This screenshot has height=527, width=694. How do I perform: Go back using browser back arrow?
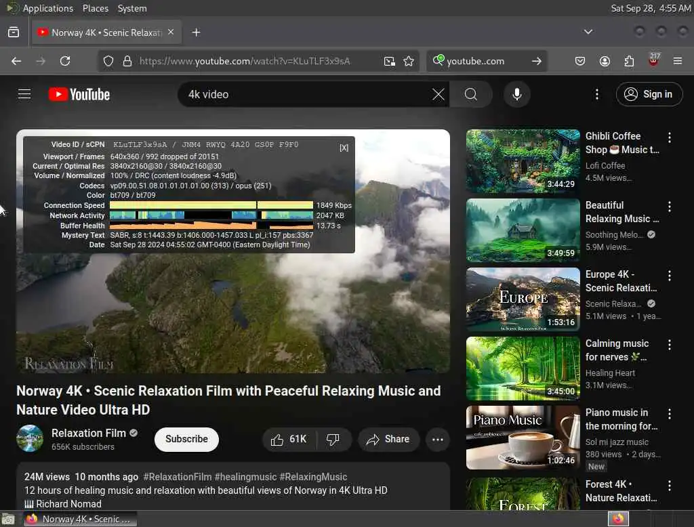(x=16, y=61)
